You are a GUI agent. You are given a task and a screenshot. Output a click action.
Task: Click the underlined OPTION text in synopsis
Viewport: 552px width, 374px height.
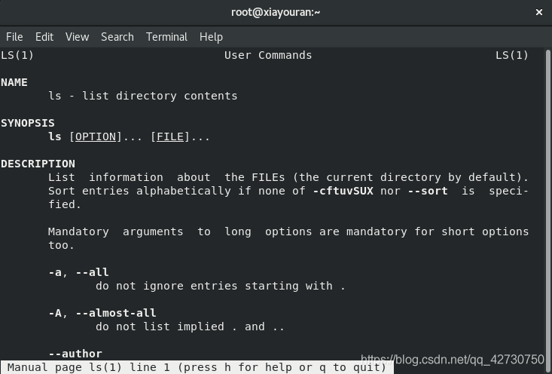coord(96,136)
